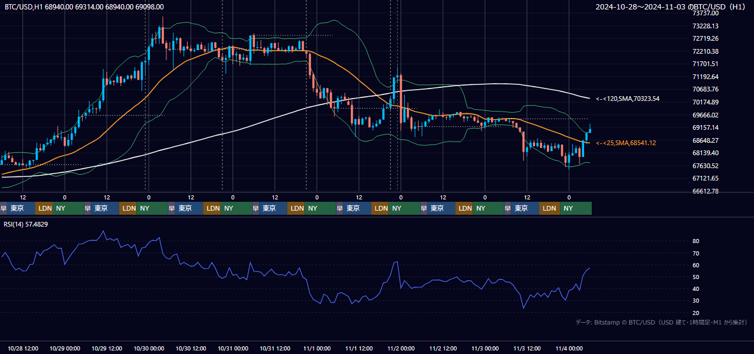Click the 11/1 12:00 time axis label

point(359,348)
